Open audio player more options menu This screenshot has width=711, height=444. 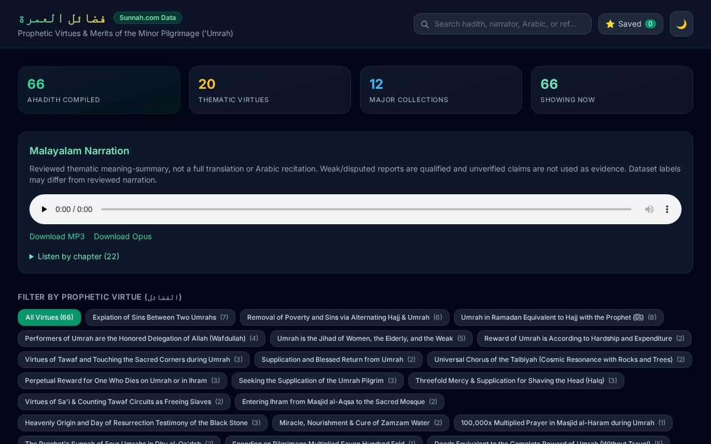click(x=667, y=209)
